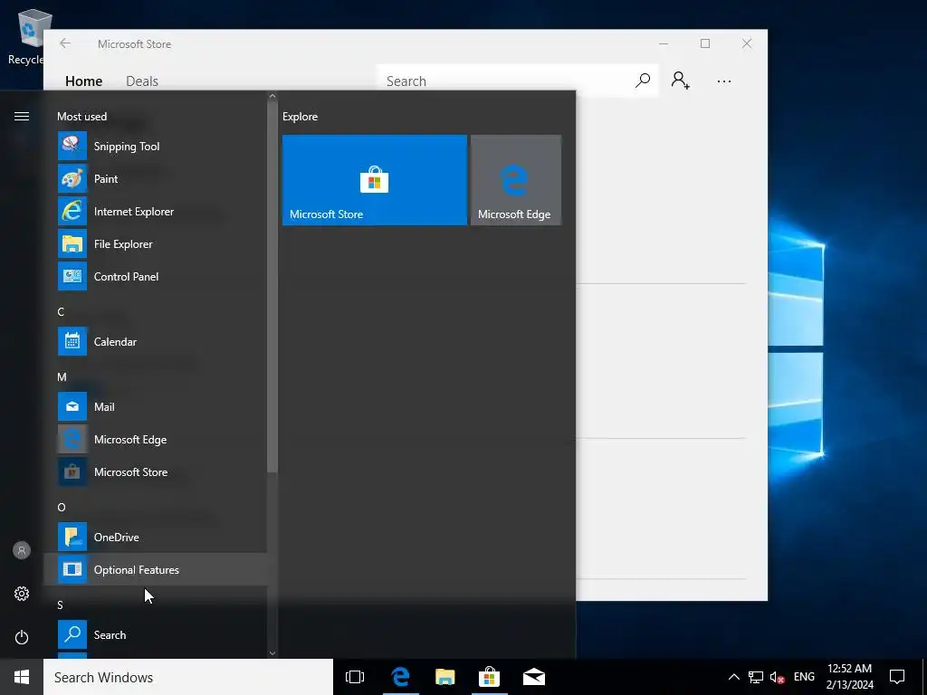Show hidden system tray icons

click(733, 677)
